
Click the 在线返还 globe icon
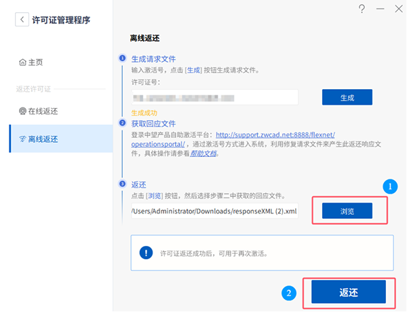(22, 111)
